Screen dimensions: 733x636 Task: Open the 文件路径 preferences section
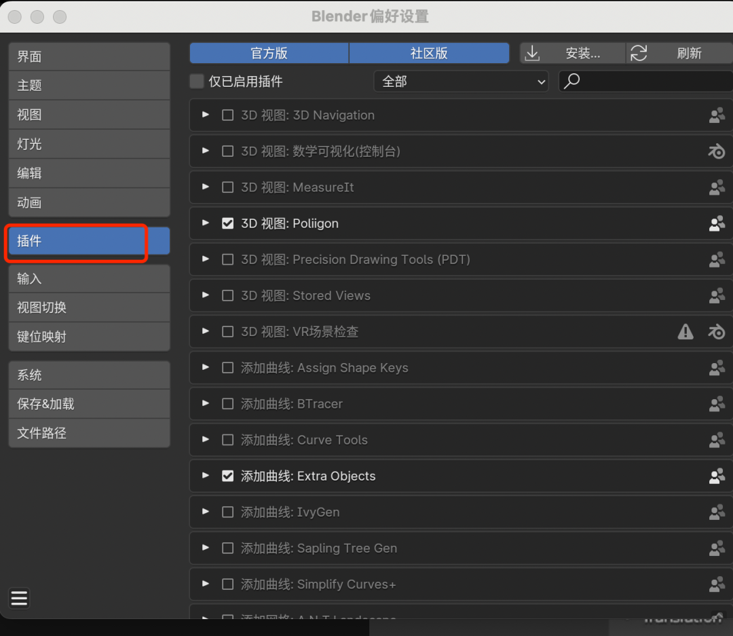(89, 433)
